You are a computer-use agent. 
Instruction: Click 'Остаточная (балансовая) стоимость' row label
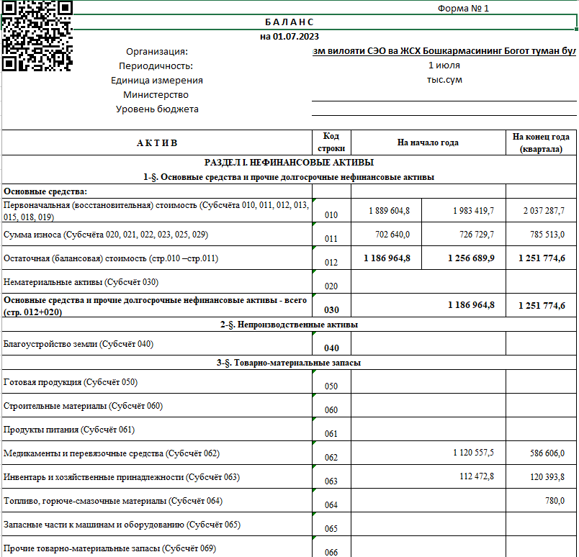point(111,258)
